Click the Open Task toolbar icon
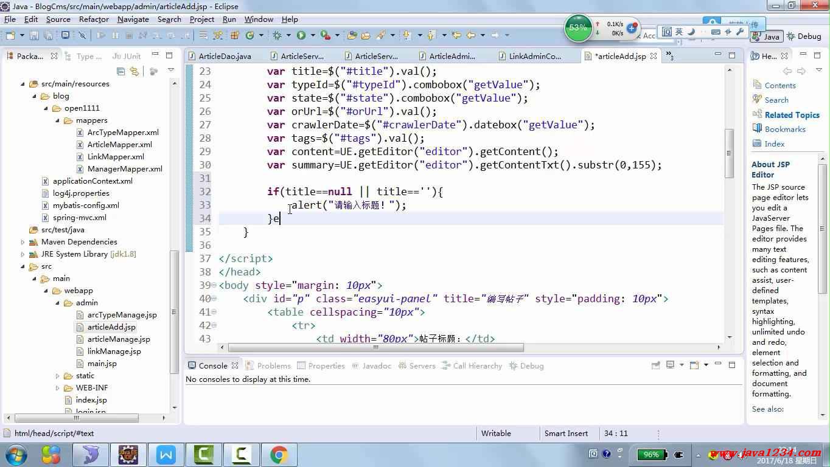 coord(366,36)
